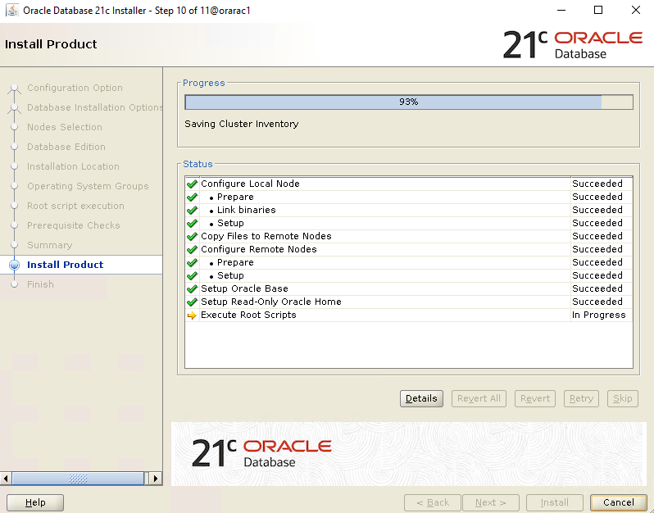This screenshot has width=654, height=513.
Task: Click Saving Cluster Inventory status text
Action: click(242, 124)
